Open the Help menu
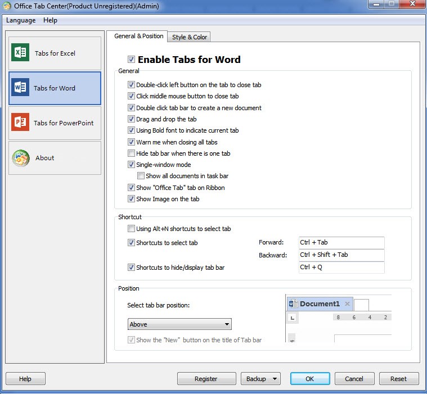427x394 pixels. pyautogui.click(x=51, y=20)
